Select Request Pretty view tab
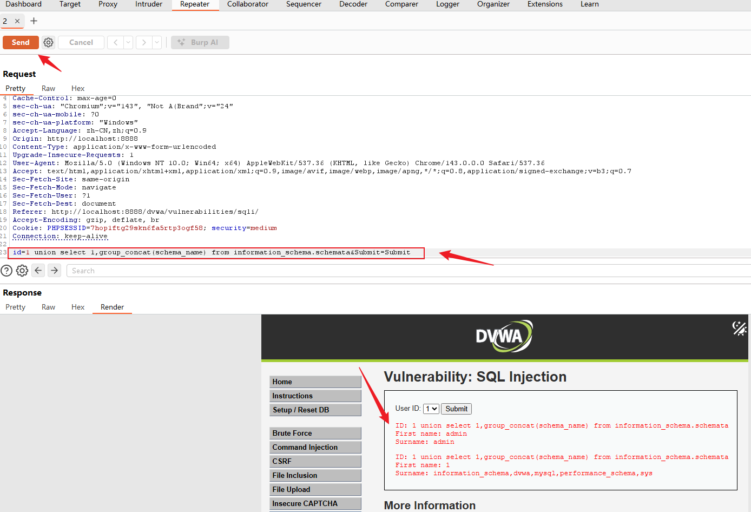Image resolution: width=751 pixels, height=512 pixels. click(x=16, y=88)
